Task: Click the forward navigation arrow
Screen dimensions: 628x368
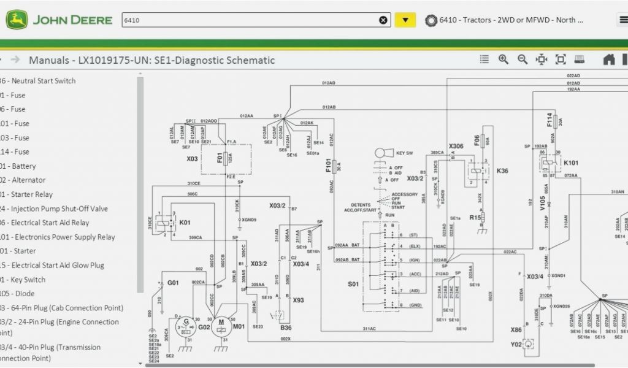Action: 15,59
